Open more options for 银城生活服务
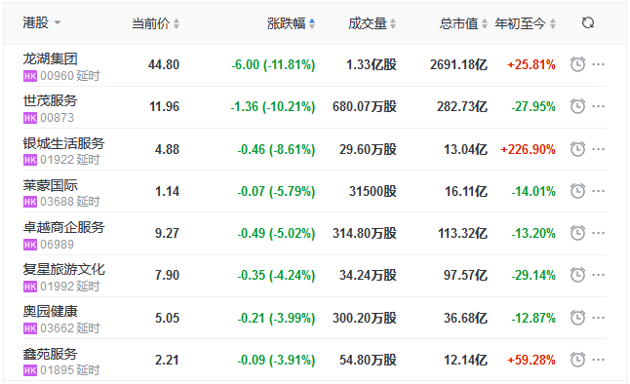 [x=598, y=149]
